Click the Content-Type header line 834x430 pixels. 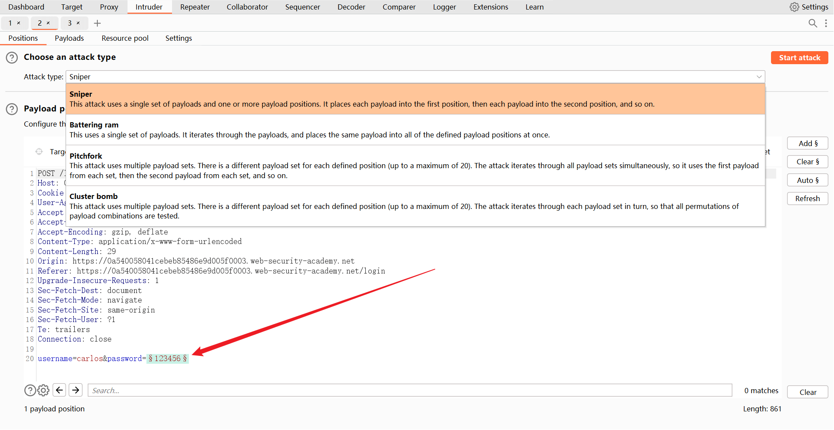pos(139,241)
